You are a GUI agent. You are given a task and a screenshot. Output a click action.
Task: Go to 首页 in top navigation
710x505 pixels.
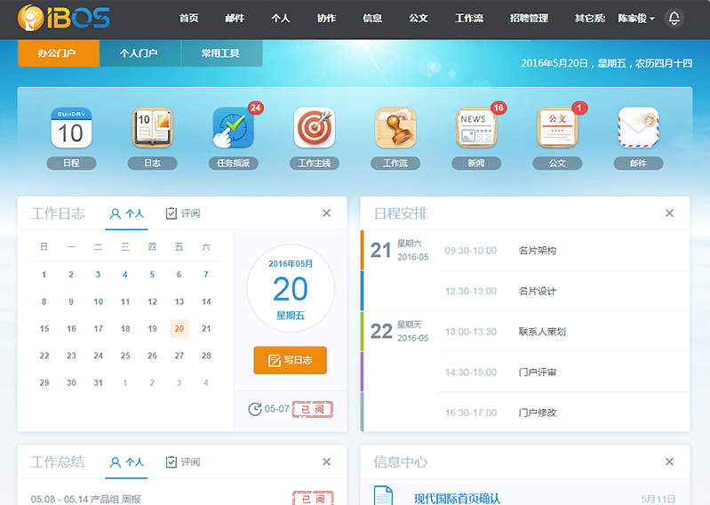188,19
